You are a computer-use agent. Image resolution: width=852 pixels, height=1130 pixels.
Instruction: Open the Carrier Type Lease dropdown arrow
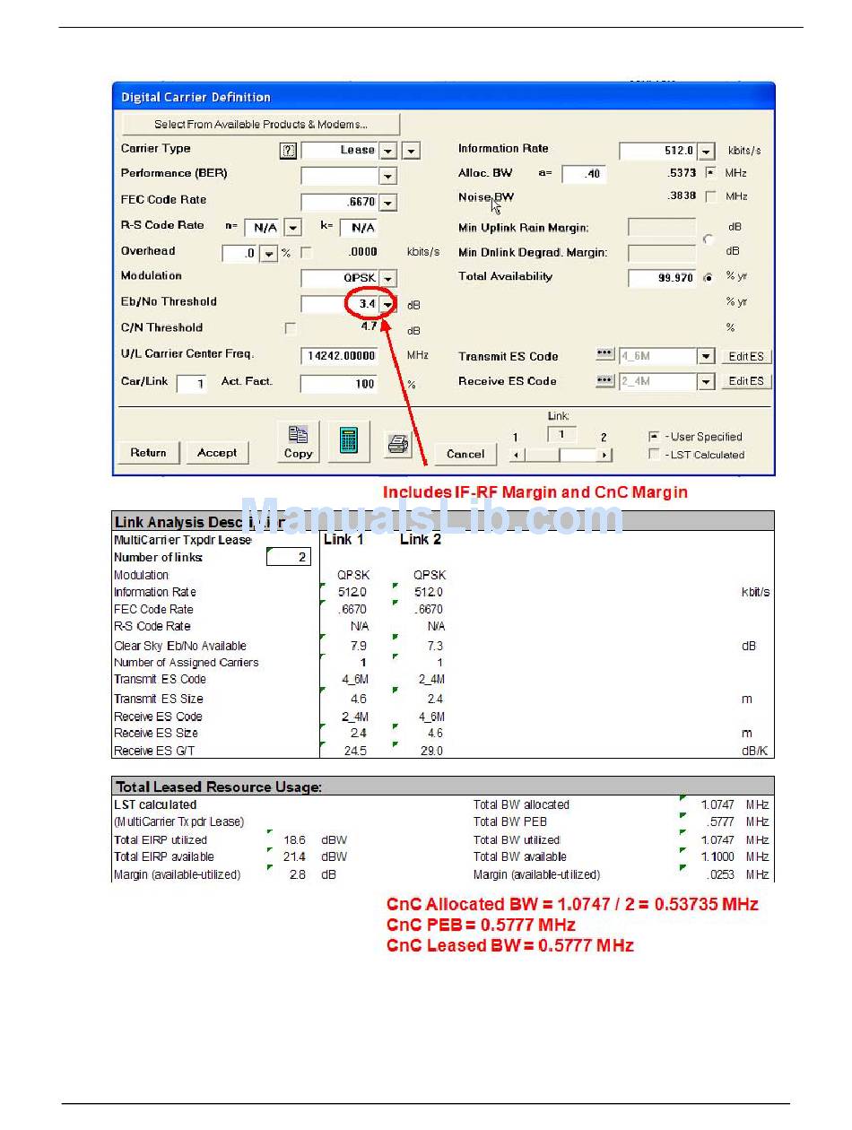(x=387, y=151)
